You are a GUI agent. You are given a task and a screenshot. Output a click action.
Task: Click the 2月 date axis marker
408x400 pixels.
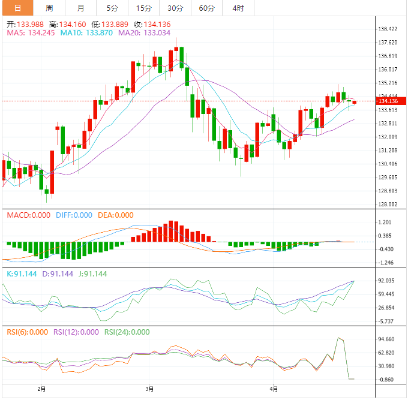[x=41, y=389]
